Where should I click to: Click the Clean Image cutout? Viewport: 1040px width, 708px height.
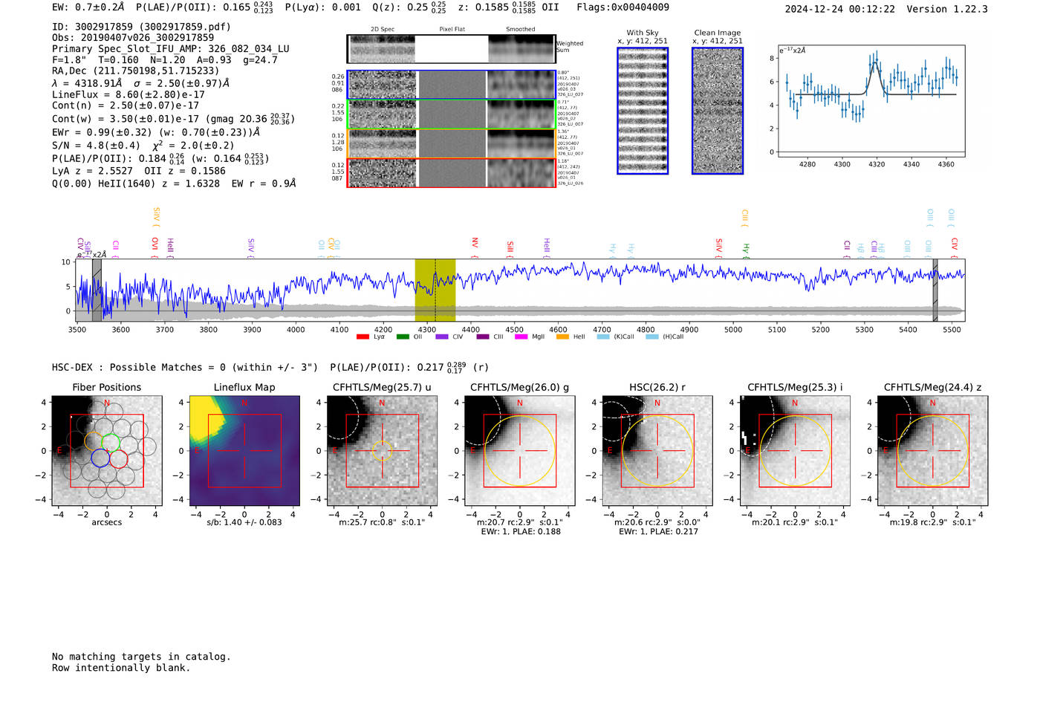point(718,111)
